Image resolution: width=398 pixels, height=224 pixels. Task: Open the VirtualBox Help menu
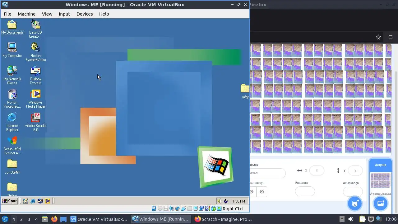(104, 14)
